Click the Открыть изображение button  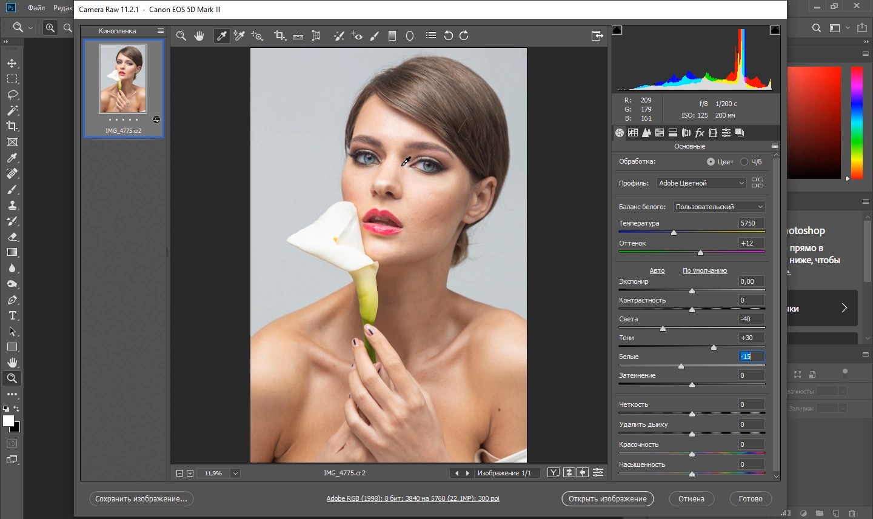tap(607, 499)
